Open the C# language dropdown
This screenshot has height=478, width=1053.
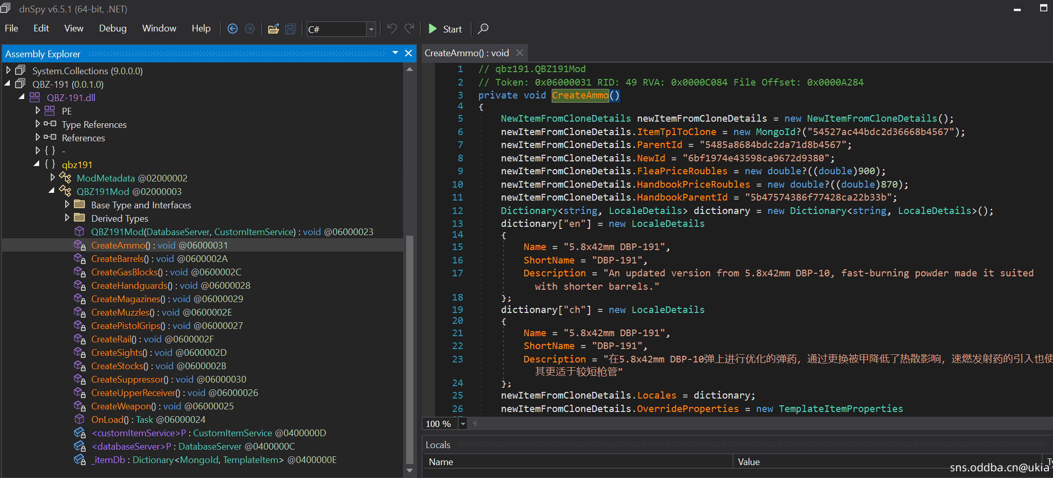(x=371, y=29)
